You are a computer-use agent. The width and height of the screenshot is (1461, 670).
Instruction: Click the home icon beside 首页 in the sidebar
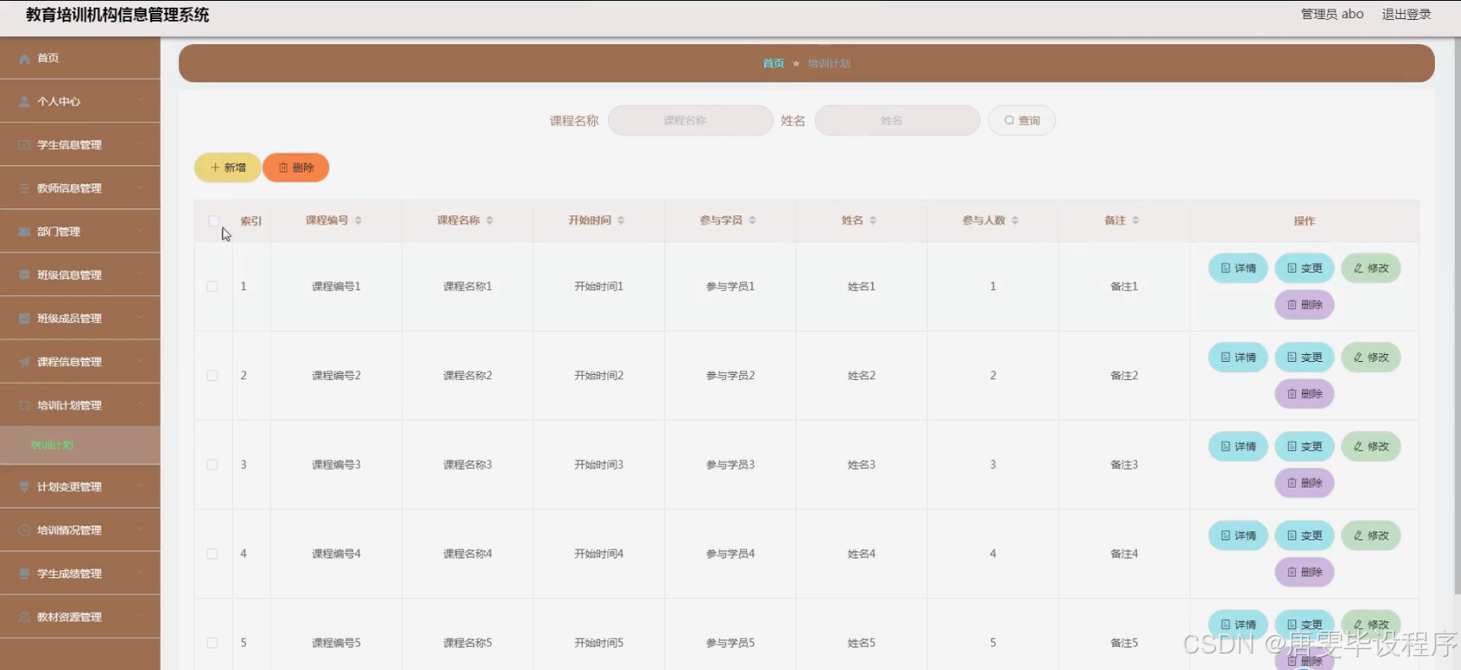click(24, 58)
